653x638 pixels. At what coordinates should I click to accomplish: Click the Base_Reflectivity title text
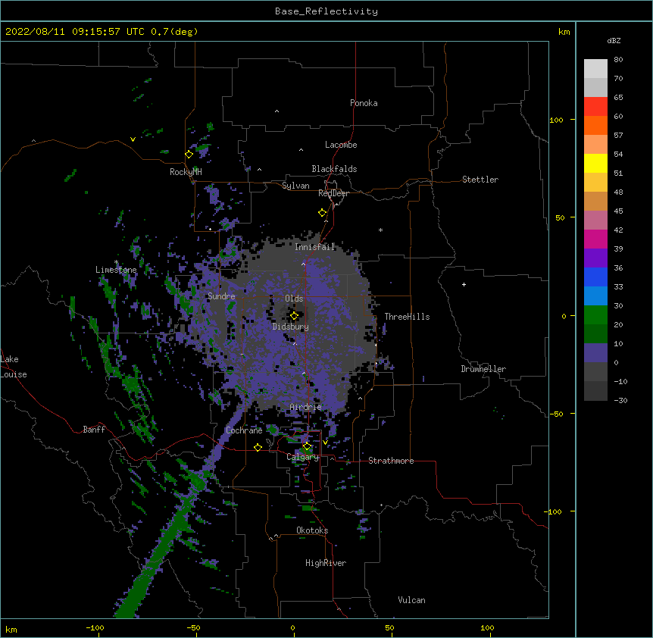pyautogui.click(x=326, y=11)
